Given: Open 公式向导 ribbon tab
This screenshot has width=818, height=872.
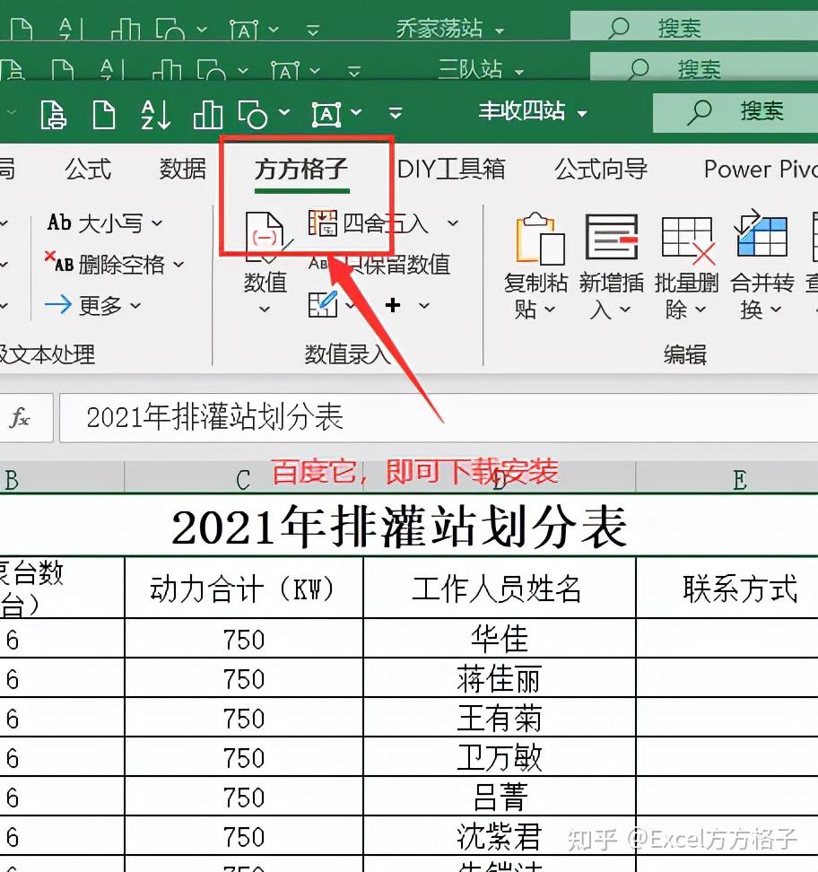Looking at the screenshot, I should coord(601,169).
